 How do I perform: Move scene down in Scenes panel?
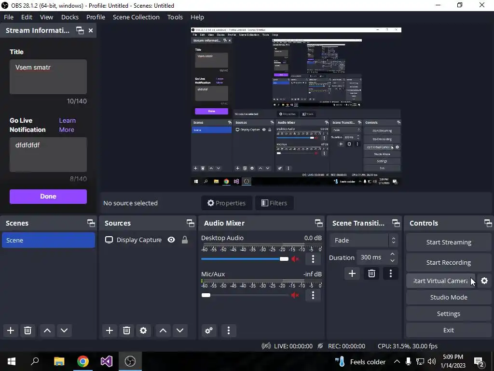point(64,330)
